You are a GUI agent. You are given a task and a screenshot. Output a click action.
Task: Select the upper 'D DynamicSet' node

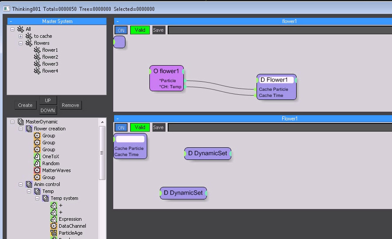pos(207,153)
